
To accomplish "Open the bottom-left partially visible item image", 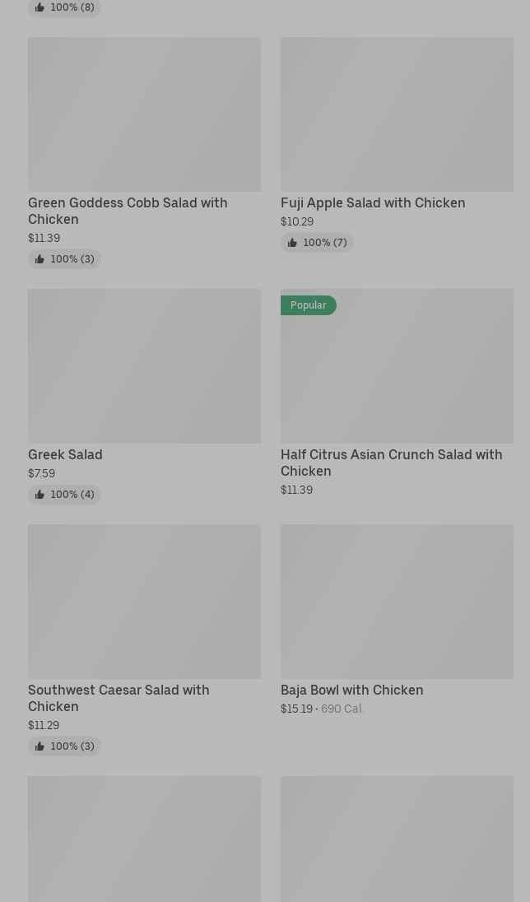I will (144, 839).
